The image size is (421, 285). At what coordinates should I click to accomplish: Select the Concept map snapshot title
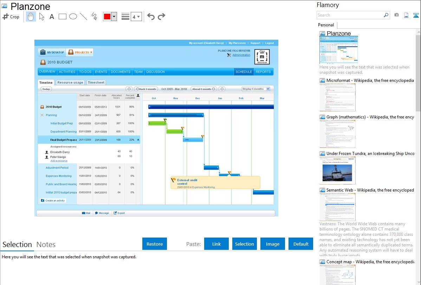[x=370, y=262]
